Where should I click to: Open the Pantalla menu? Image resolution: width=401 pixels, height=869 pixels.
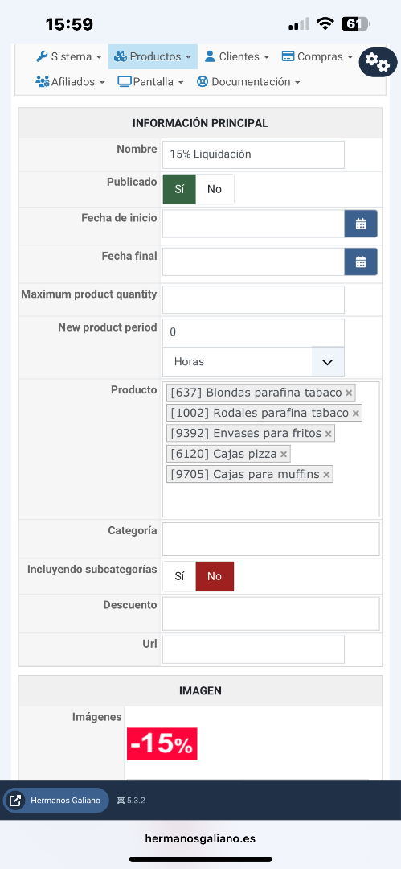pyautogui.click(x=150, y=82)
